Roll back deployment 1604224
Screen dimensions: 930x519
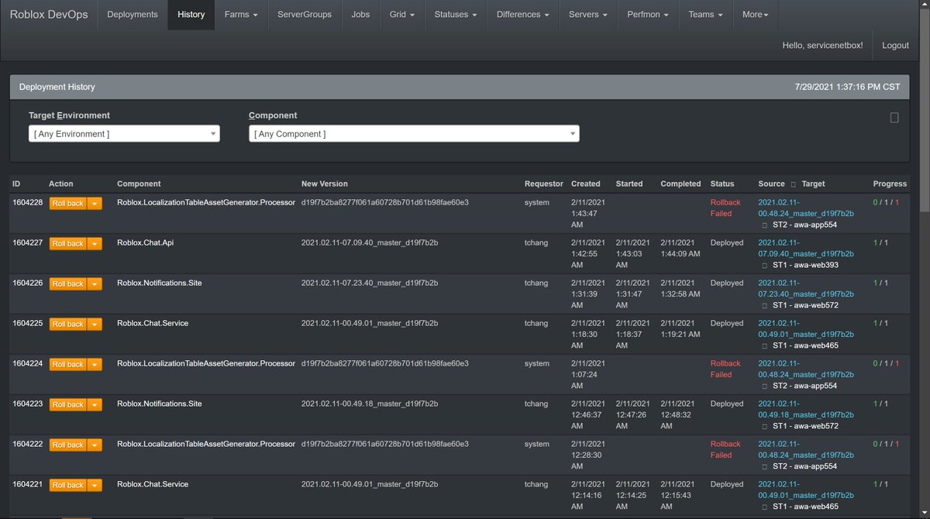[68, 364]
